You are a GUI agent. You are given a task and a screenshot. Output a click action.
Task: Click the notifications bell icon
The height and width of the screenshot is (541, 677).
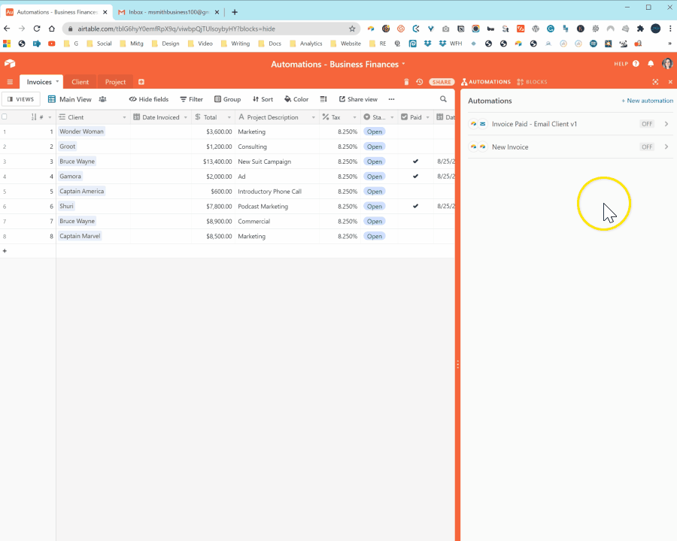[651, 64]
